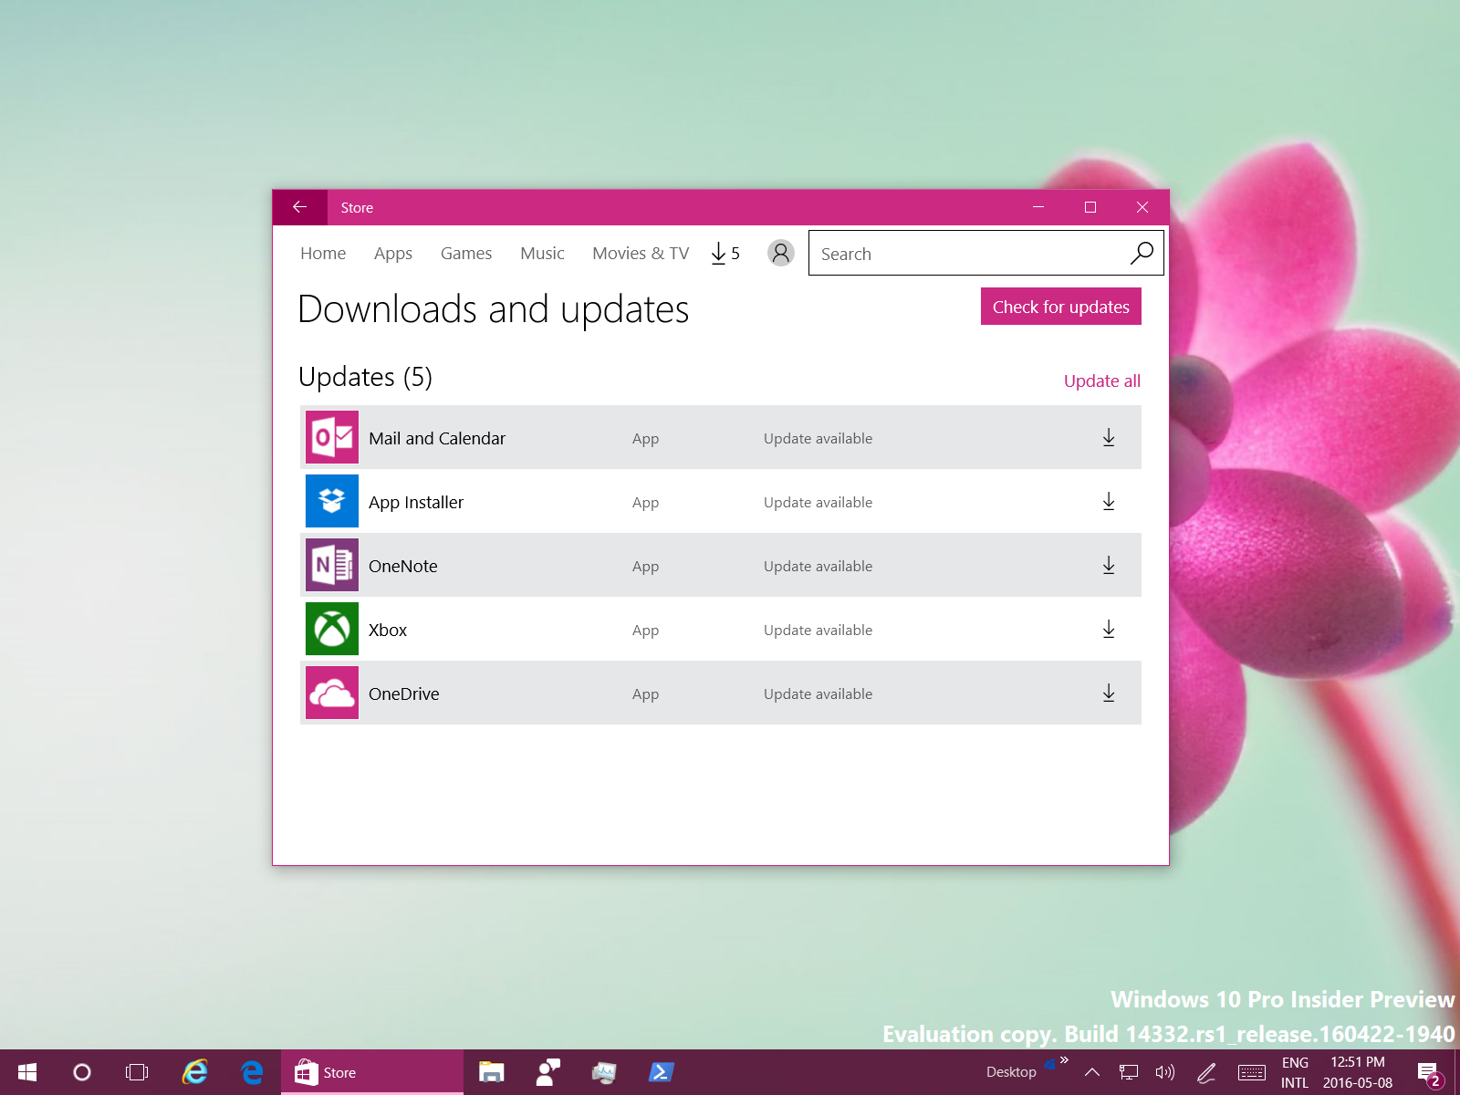Viewport: 1460px width, 1095px height.
Task: Click the download arrow for Mail and Calendar
Action: pos(1108,438)
